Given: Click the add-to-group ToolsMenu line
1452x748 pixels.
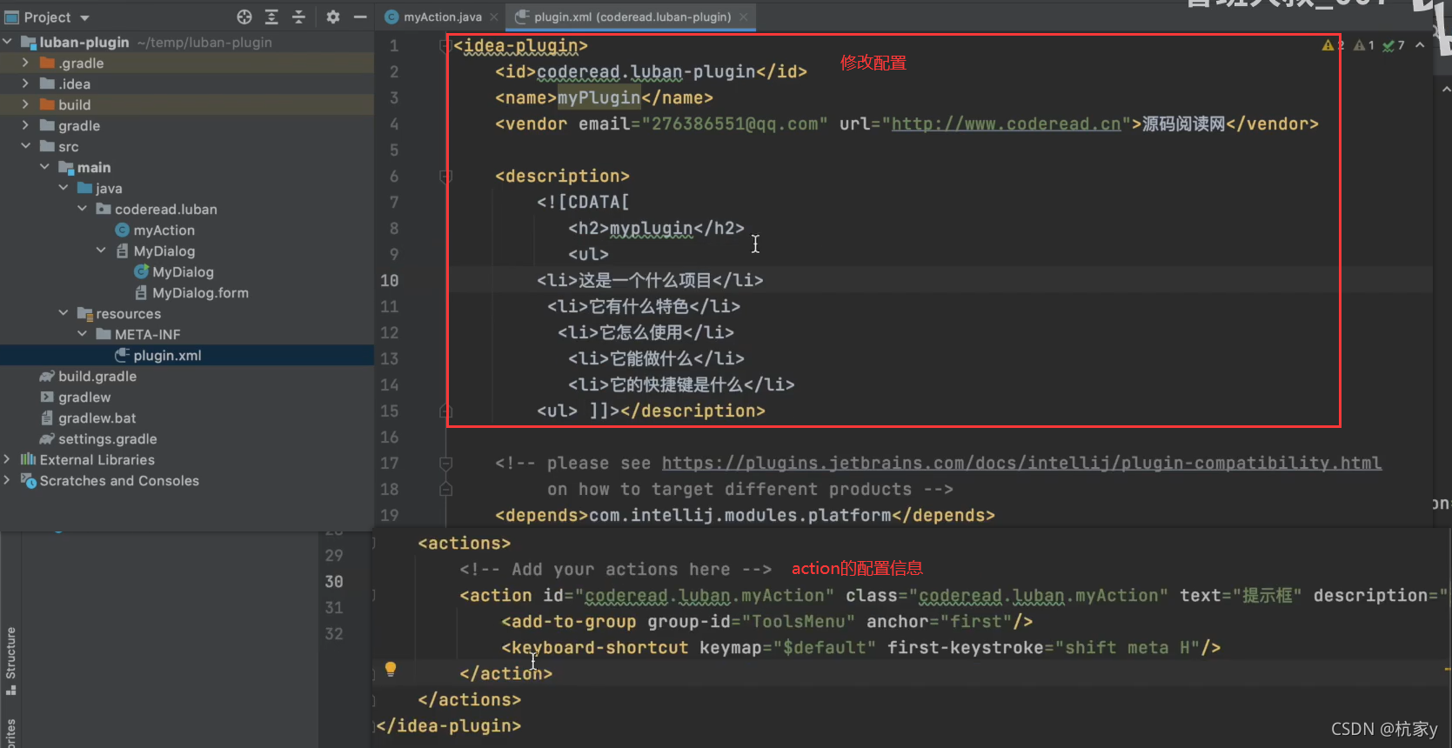Looking at the screenshot, I should pyautogui.click(x=766, y=622).
